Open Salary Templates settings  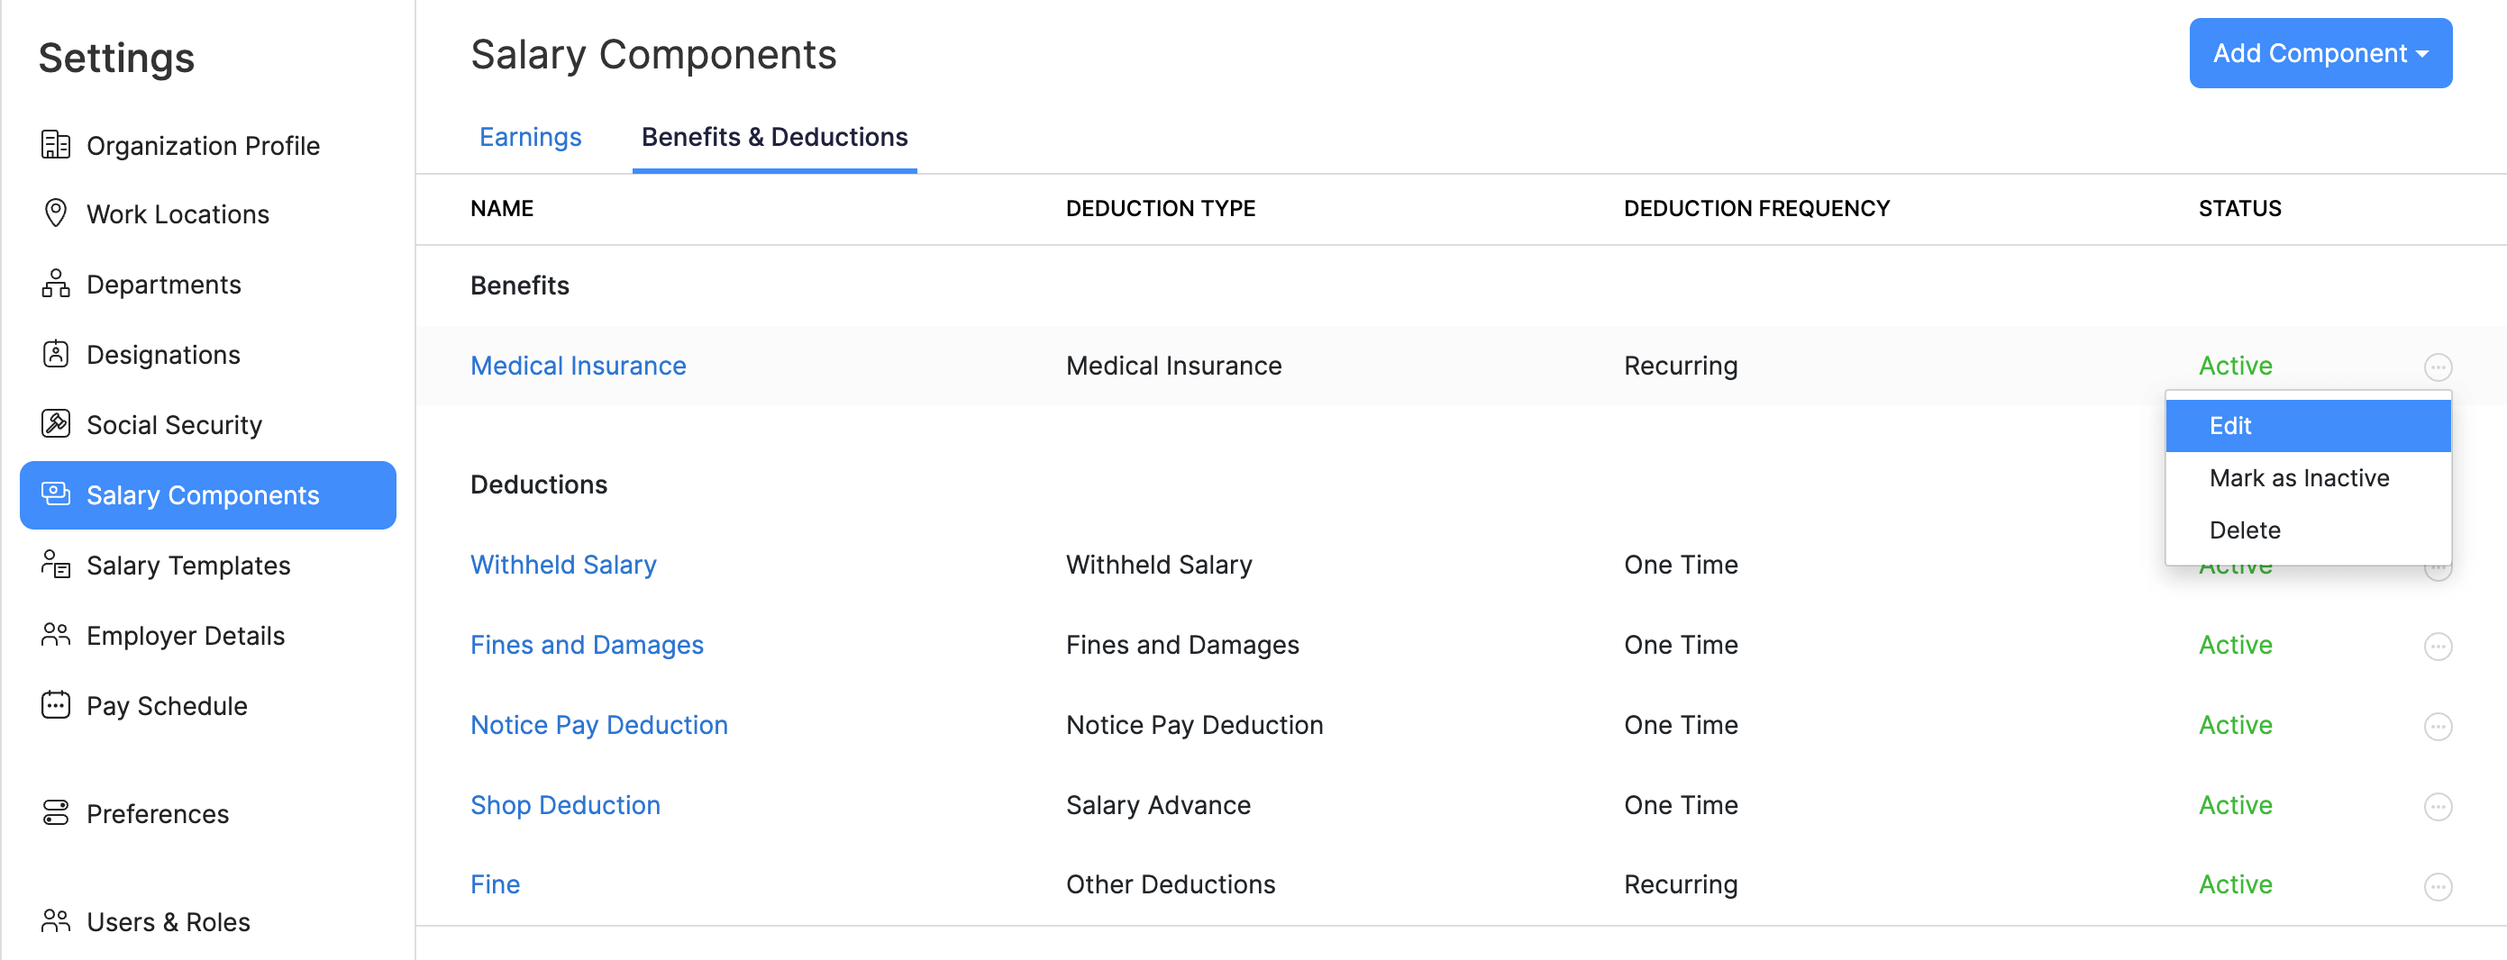[187, 564]
